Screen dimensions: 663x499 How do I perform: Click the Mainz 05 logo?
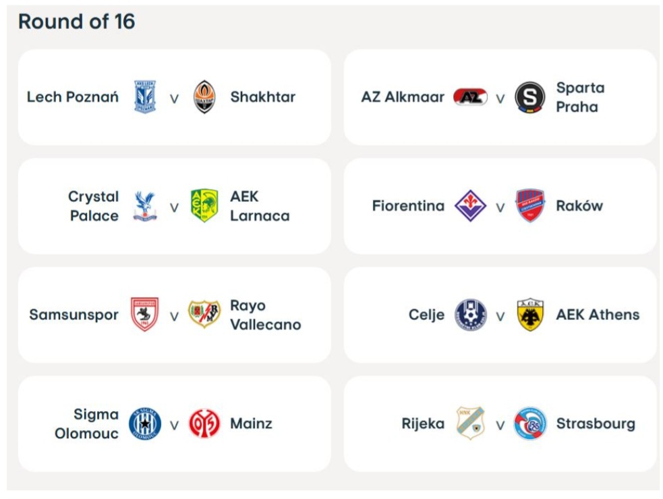204,424
